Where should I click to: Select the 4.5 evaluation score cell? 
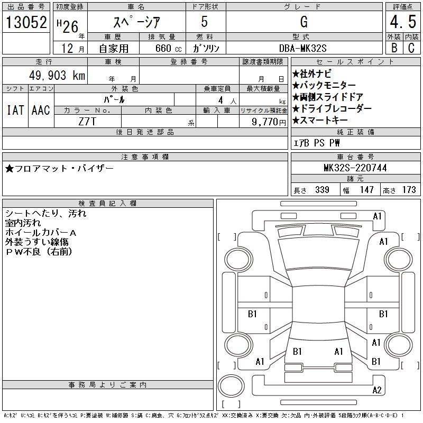click(403, 22)
